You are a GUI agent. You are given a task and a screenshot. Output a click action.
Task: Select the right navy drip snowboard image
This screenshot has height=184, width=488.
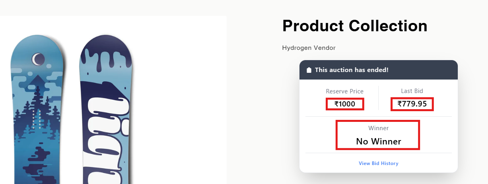tap(107, 110)
